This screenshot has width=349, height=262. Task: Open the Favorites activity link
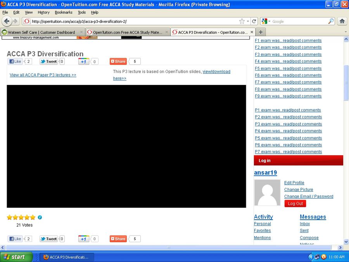click(263, 231)
